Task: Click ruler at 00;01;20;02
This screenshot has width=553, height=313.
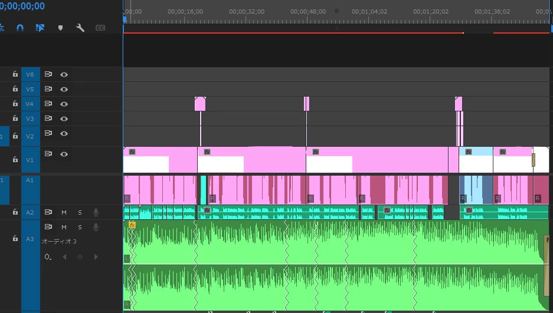Action: [x=431, y=12]
